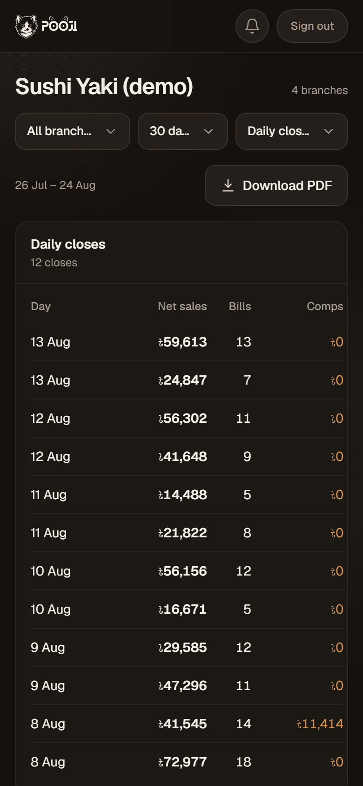Click bills count 13 in 59,613 row
Screen dimensions: 363x786
tap(243, 342)
